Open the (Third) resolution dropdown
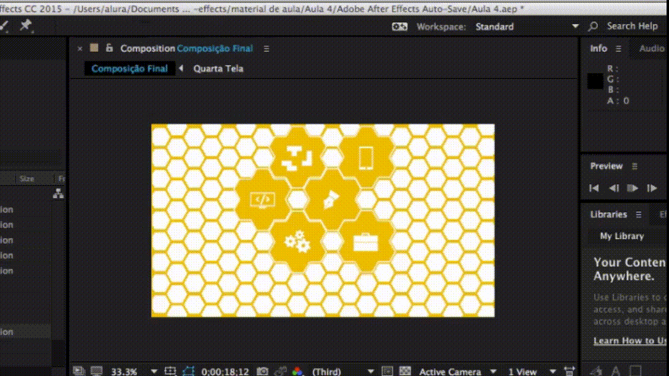This screenshot has width=669, height=376. pyautogui.click(x=370, y=371)
